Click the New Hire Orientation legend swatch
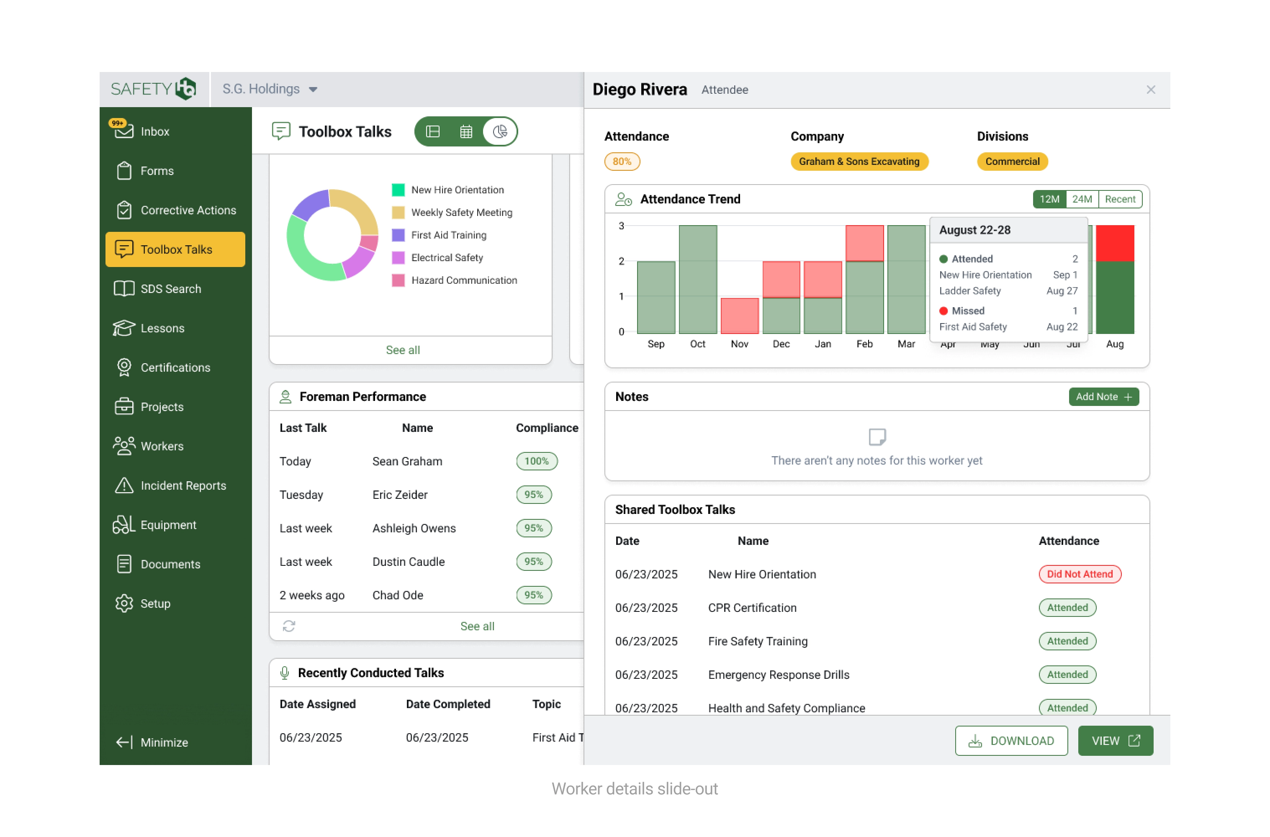1270x837 pixels. 398,190
